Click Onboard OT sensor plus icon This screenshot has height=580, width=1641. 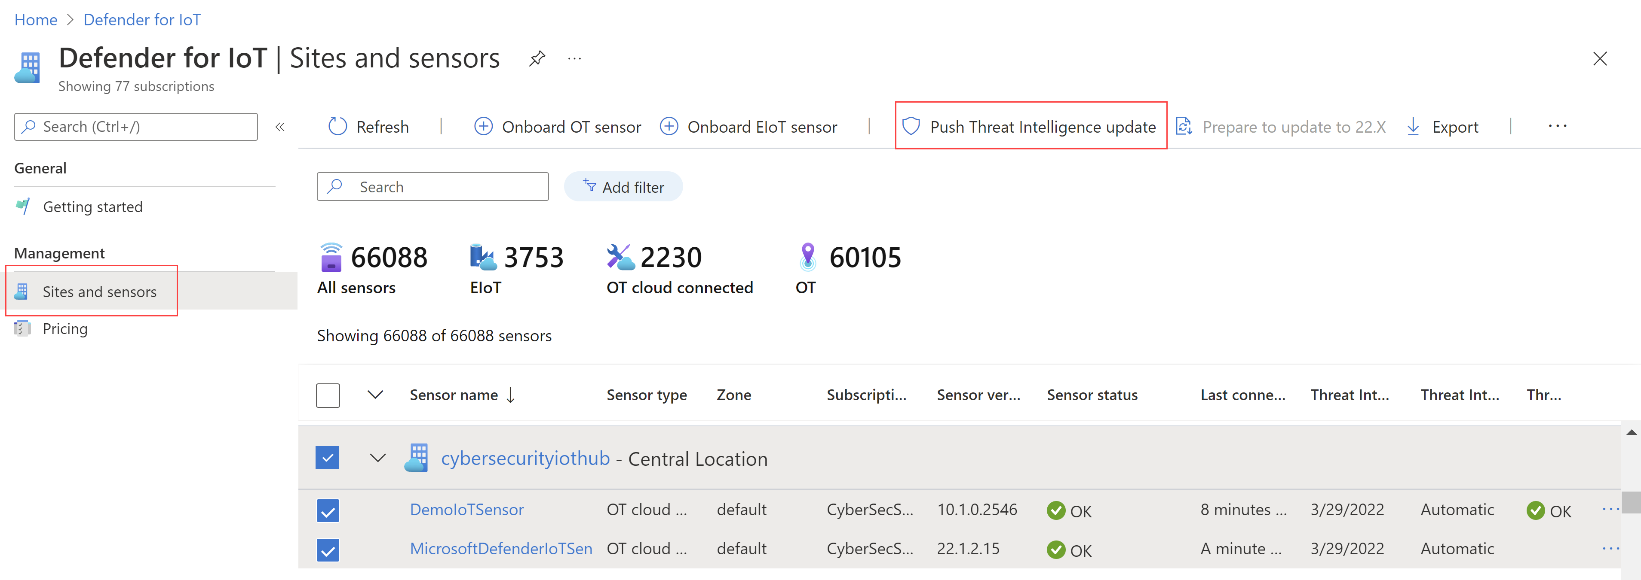[x=484, y=127]
